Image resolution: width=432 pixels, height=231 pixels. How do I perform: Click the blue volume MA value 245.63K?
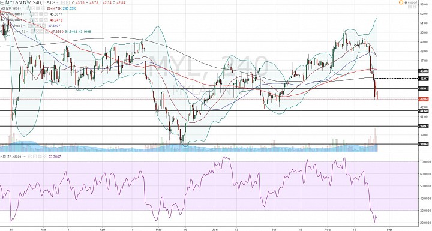pos(69,8)
